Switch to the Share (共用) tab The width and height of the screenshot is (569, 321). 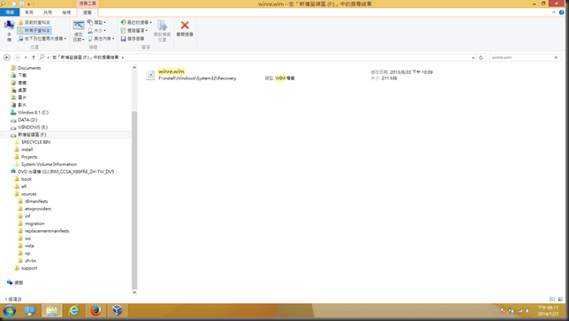(x=48, y=12)
